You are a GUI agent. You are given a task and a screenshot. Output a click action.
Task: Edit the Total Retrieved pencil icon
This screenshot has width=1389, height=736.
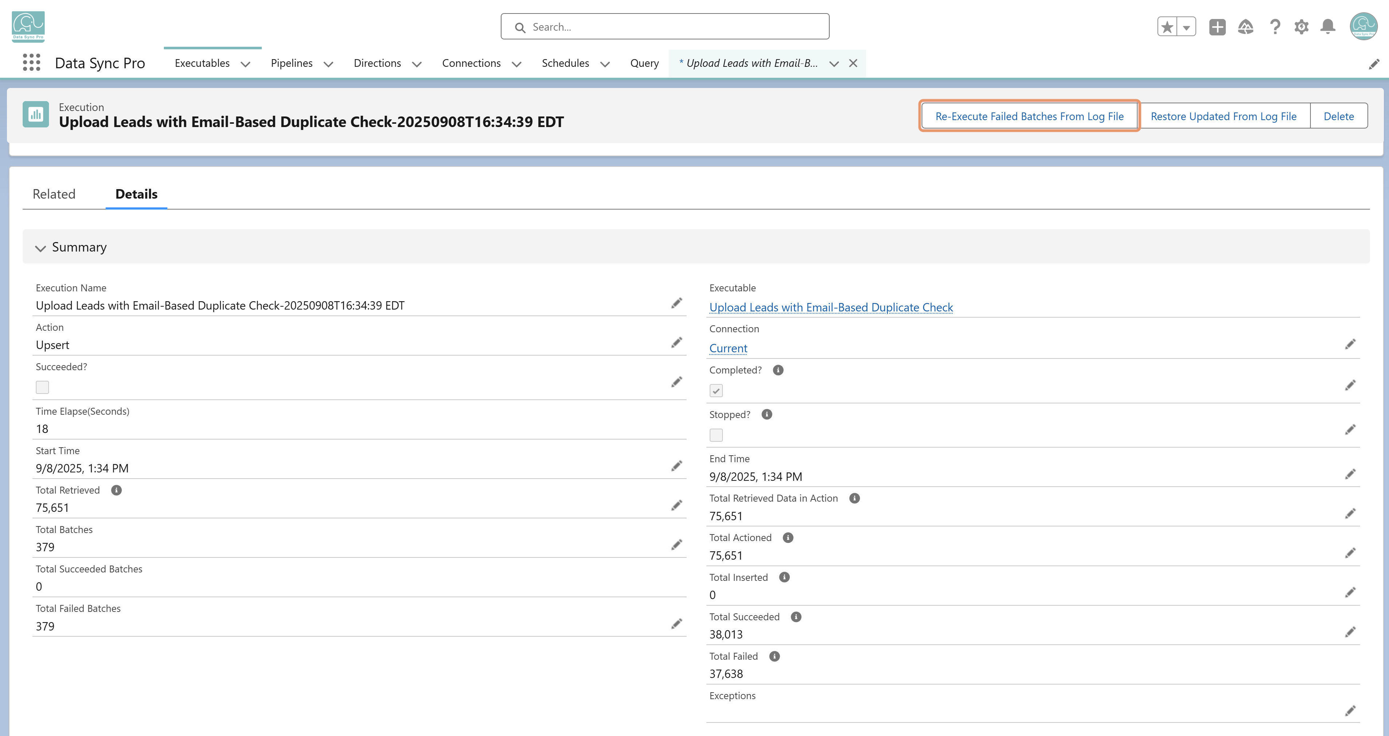[x=677, y=505]
